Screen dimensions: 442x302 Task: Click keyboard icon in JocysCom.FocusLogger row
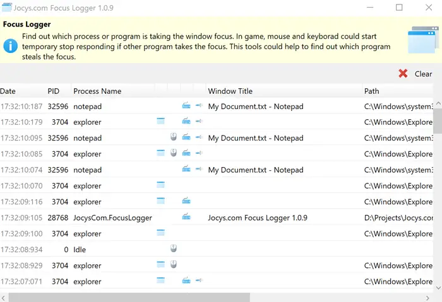coord(186,217)
